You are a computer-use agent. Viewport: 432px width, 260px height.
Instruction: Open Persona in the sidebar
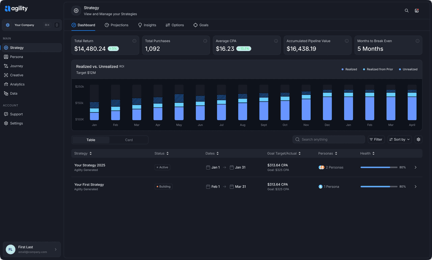tap(16, 57)
